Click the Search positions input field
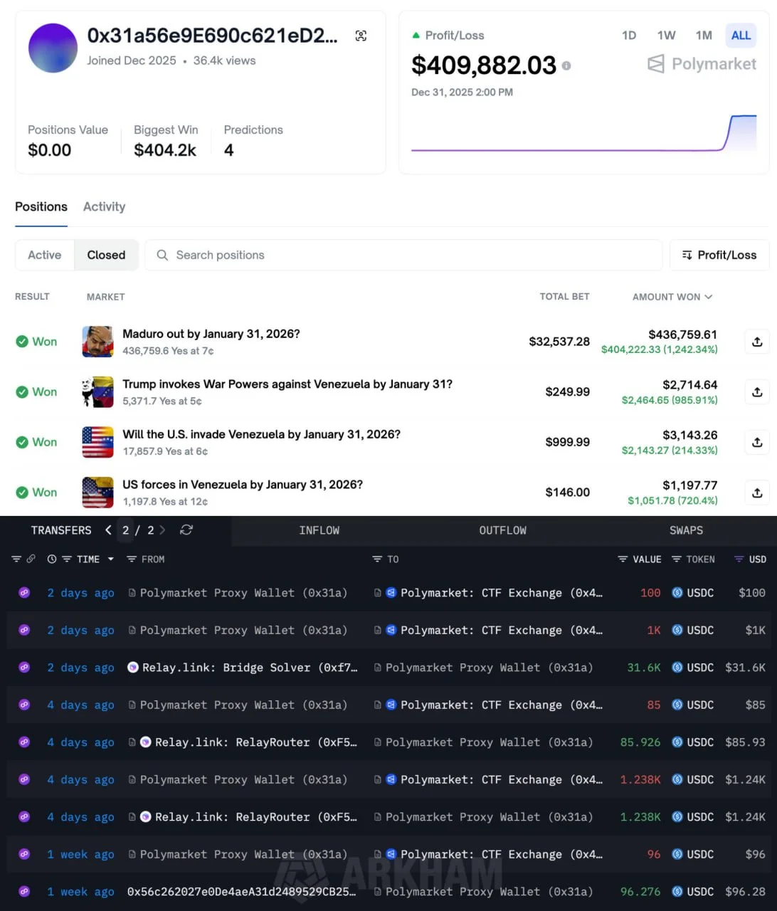Image resolution: width=777 pixels, height=911 pixels. pos(403,255)
